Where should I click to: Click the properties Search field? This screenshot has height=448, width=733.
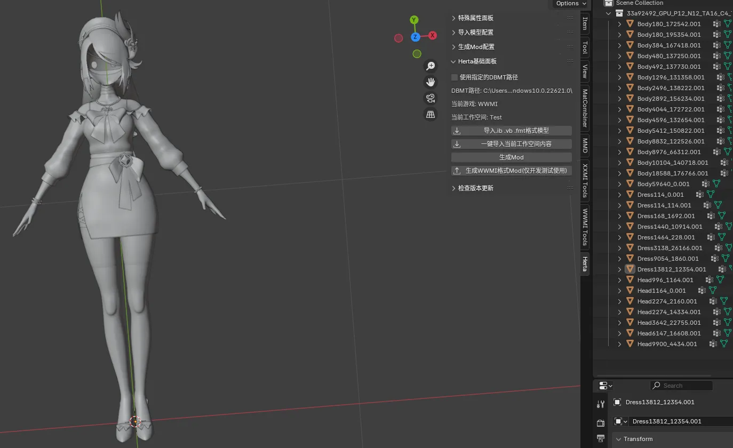(x=681, y=386)
